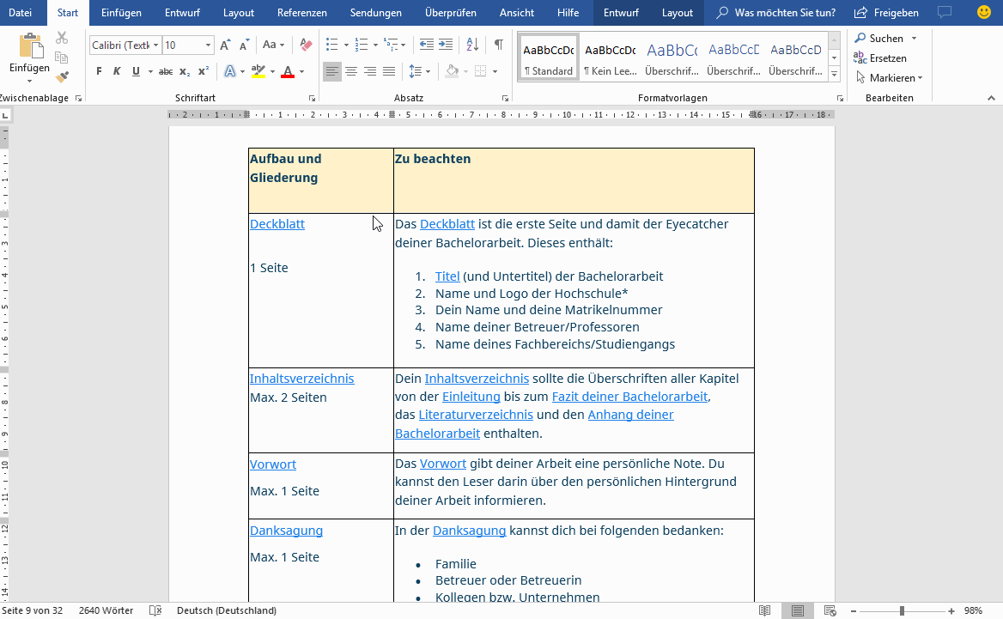The height and width of the screenshot is (619, 1003).
Task: Decrease paragraph indent
Action: click(426, 45)
